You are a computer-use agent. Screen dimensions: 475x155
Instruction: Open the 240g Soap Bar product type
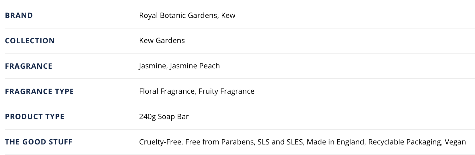pos(164,117)
